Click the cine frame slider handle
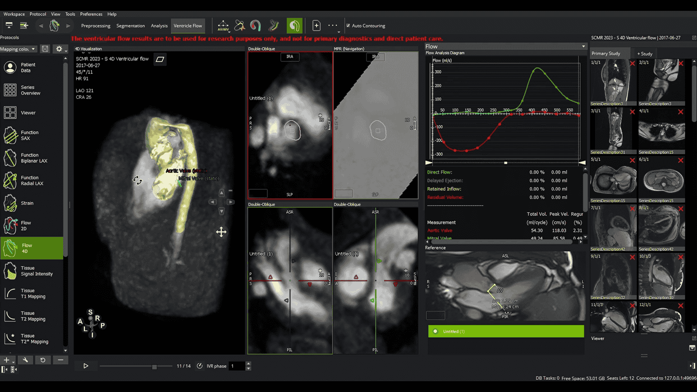The height and width of the screenshot is (392, 697). 154,367
